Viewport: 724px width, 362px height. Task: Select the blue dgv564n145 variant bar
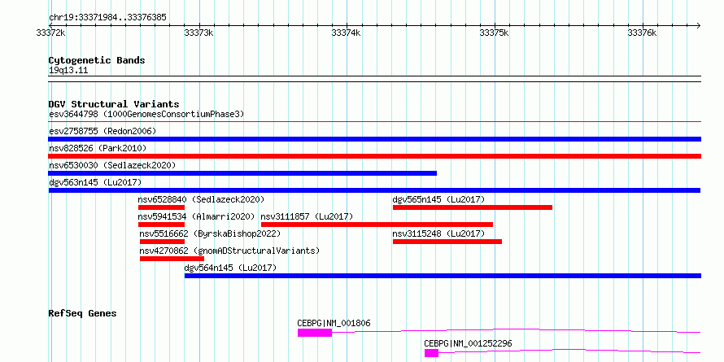coord(443,276)
